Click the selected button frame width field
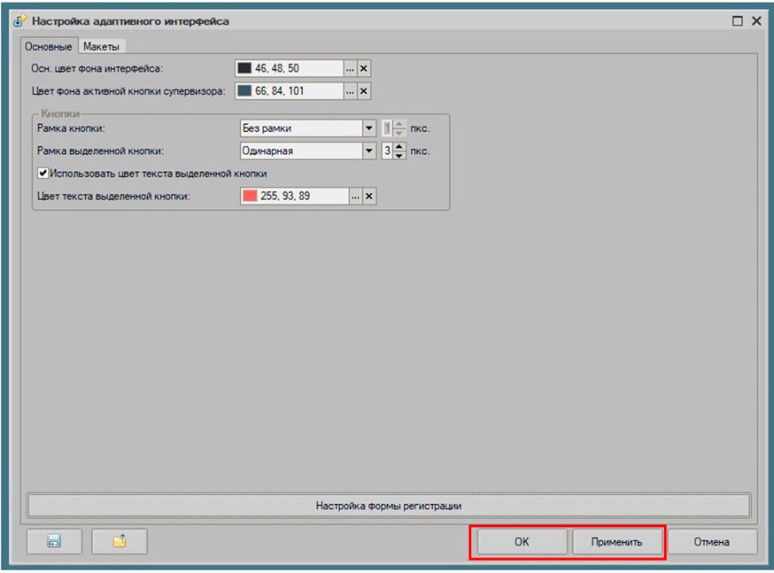 (388, 151)
